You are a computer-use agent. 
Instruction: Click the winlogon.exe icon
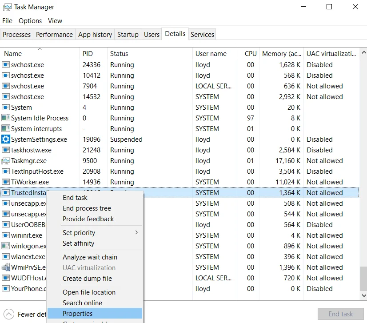click(6, 246)
